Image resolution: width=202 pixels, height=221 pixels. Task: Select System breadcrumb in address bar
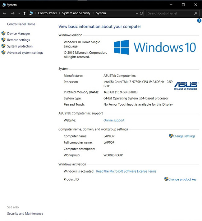pyautogui.click(x=101, y=13)
